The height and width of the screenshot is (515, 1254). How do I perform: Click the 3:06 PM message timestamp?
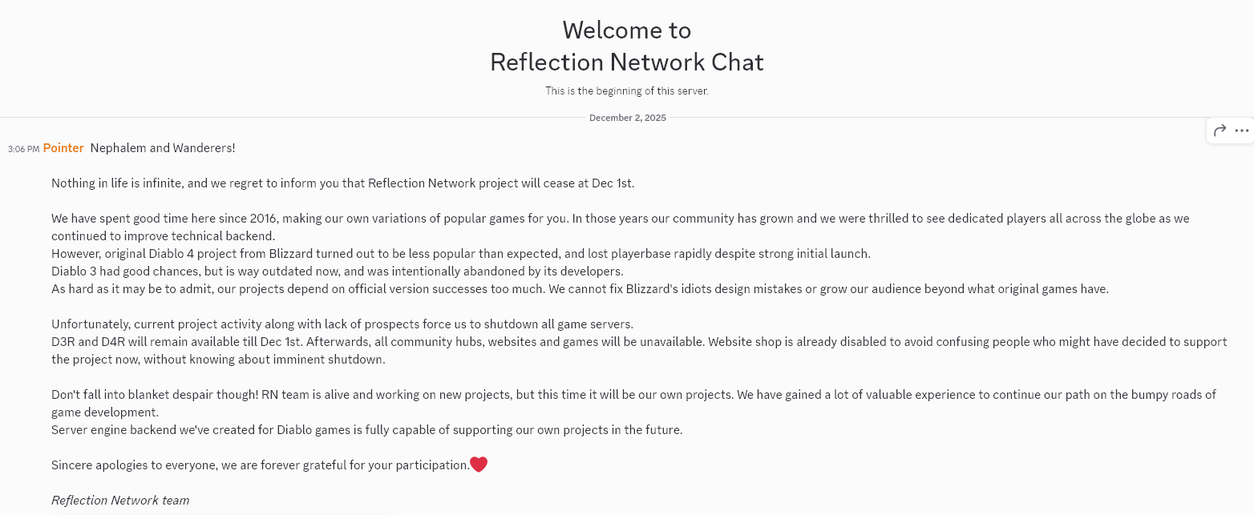tap(23, 149)
